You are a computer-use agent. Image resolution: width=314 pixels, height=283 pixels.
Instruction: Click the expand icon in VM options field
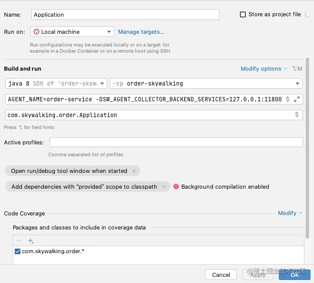pyautogui.click(x=297, y=99)
